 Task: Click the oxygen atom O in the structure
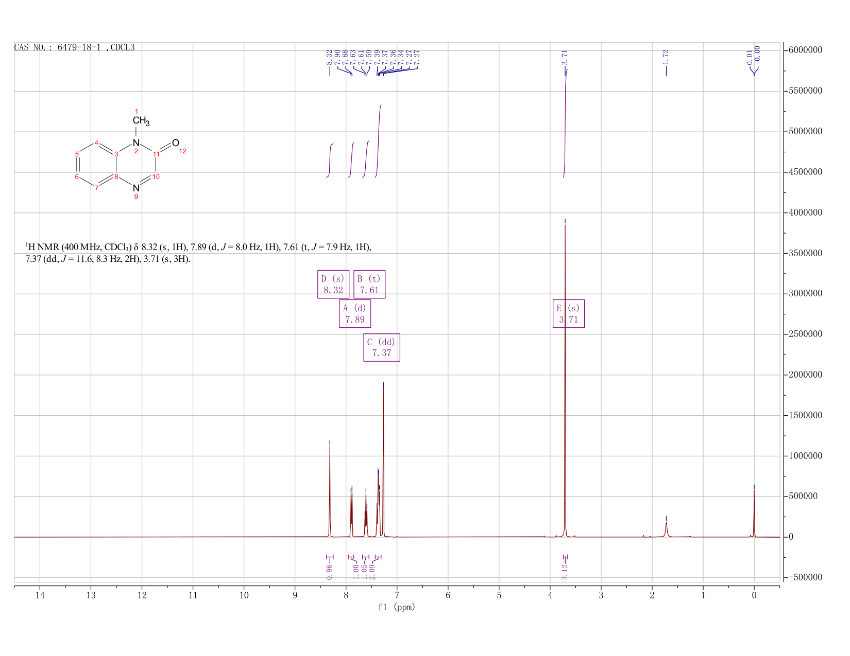click(x=175, y=143)
